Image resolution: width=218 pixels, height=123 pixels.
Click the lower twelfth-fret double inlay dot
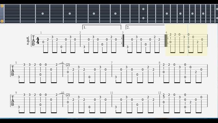pyautogui.click(x=143, y=18)
